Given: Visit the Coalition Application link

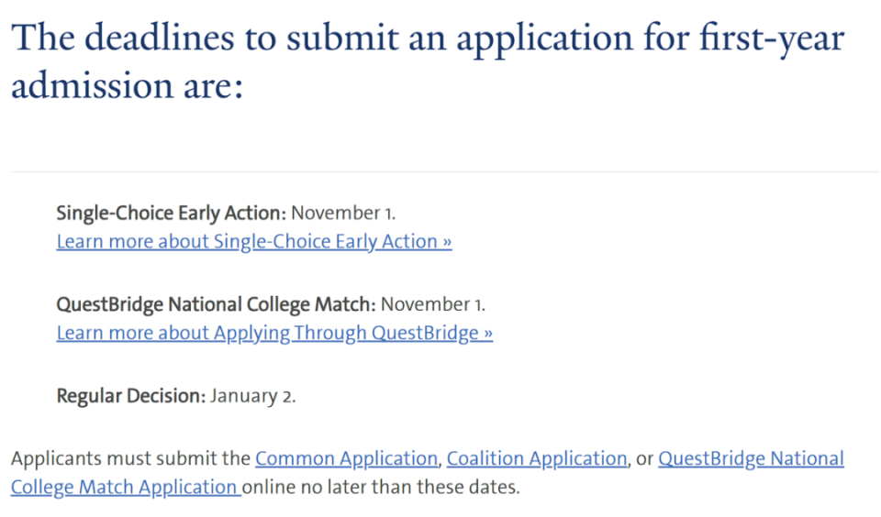Looking at the screenshot, I should 536,458.
